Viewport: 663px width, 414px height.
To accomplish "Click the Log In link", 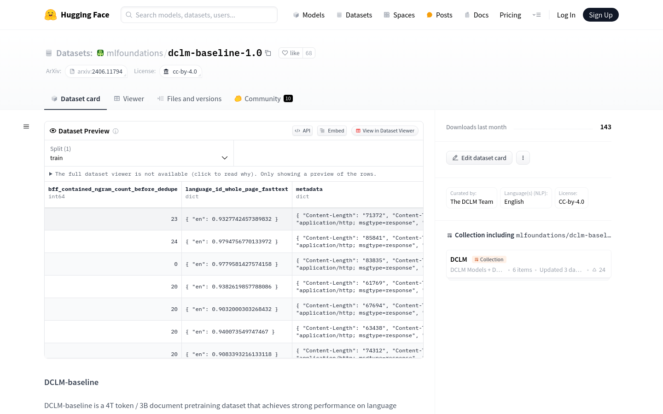I will 566,15.
